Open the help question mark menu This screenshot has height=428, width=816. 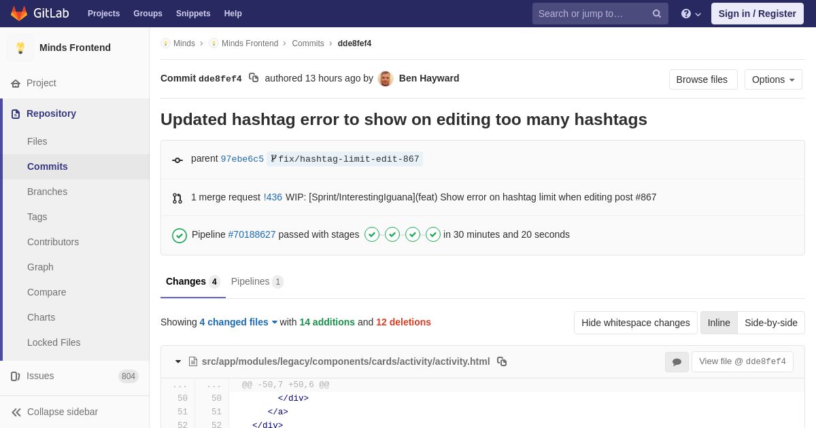pyautogui.click(x=691, y=14)
